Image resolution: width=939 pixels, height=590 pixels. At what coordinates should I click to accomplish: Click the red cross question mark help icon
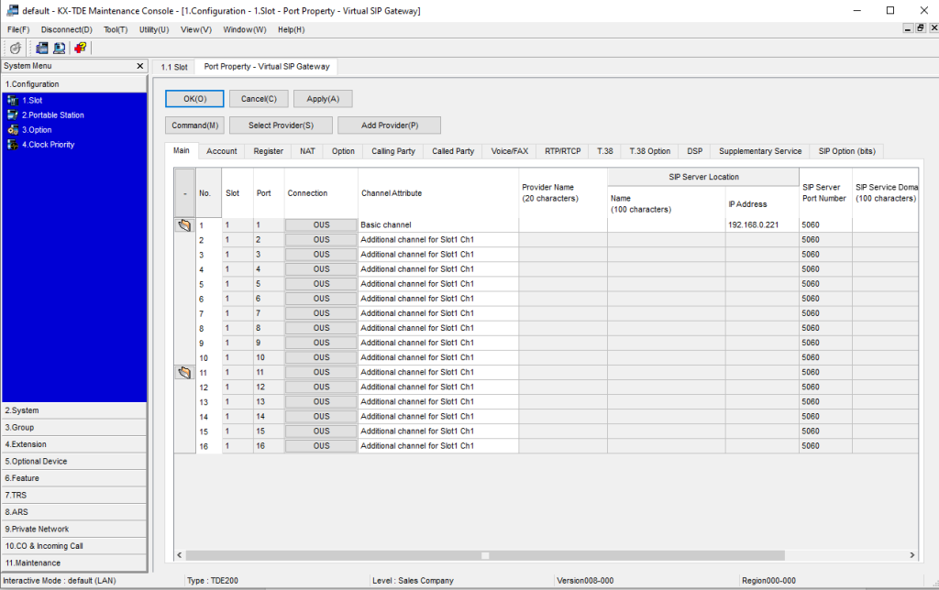81,48
